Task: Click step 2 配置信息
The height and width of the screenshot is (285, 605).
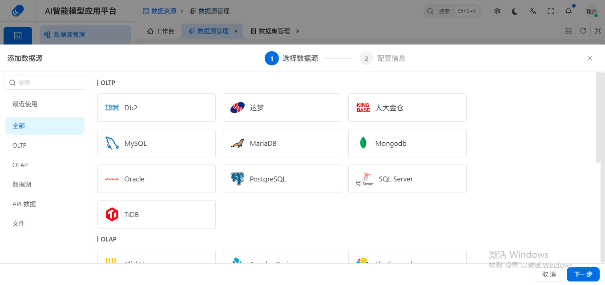Action: 383,58
